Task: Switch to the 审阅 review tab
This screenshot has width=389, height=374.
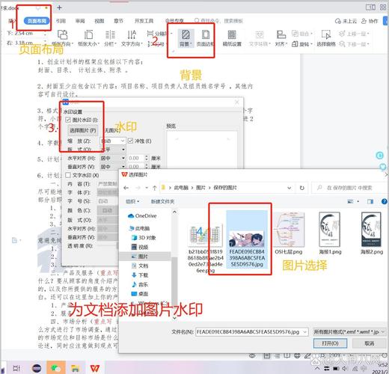Action: pyautogui.click(x=80, y=21)
